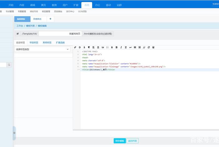Viewport: 219px width, 147px height.
Task: Click the double vertical bars toolbar icon
Action: coord(107,47)
